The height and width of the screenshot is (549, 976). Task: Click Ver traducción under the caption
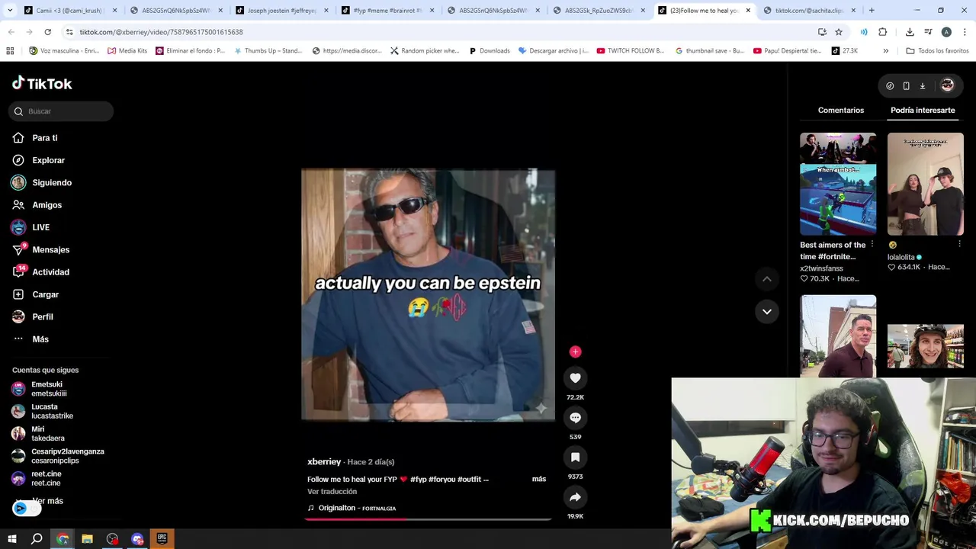pos(332,492)
